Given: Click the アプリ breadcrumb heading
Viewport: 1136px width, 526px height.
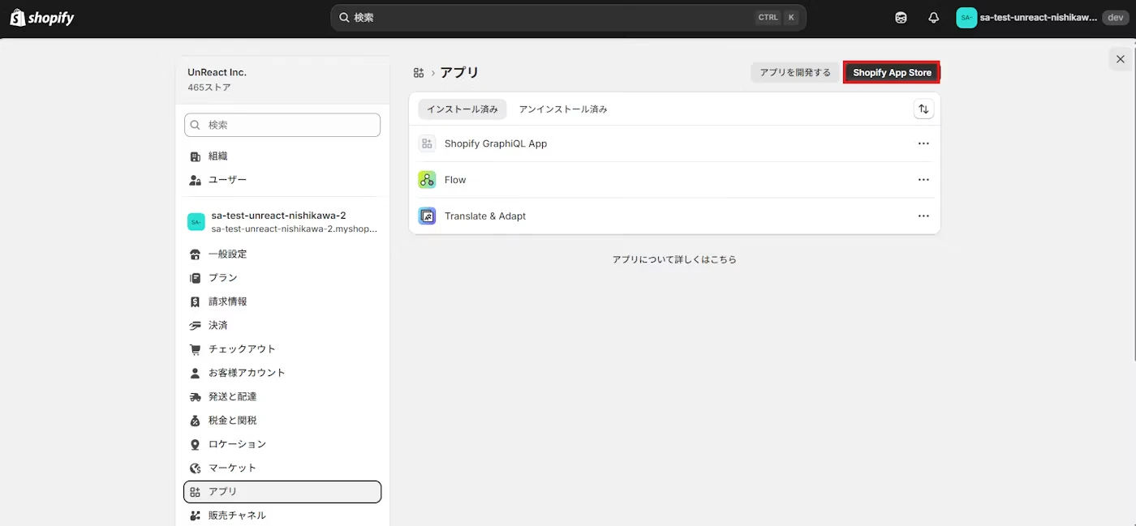Looking at the screenshot, I should coord(459,73).
